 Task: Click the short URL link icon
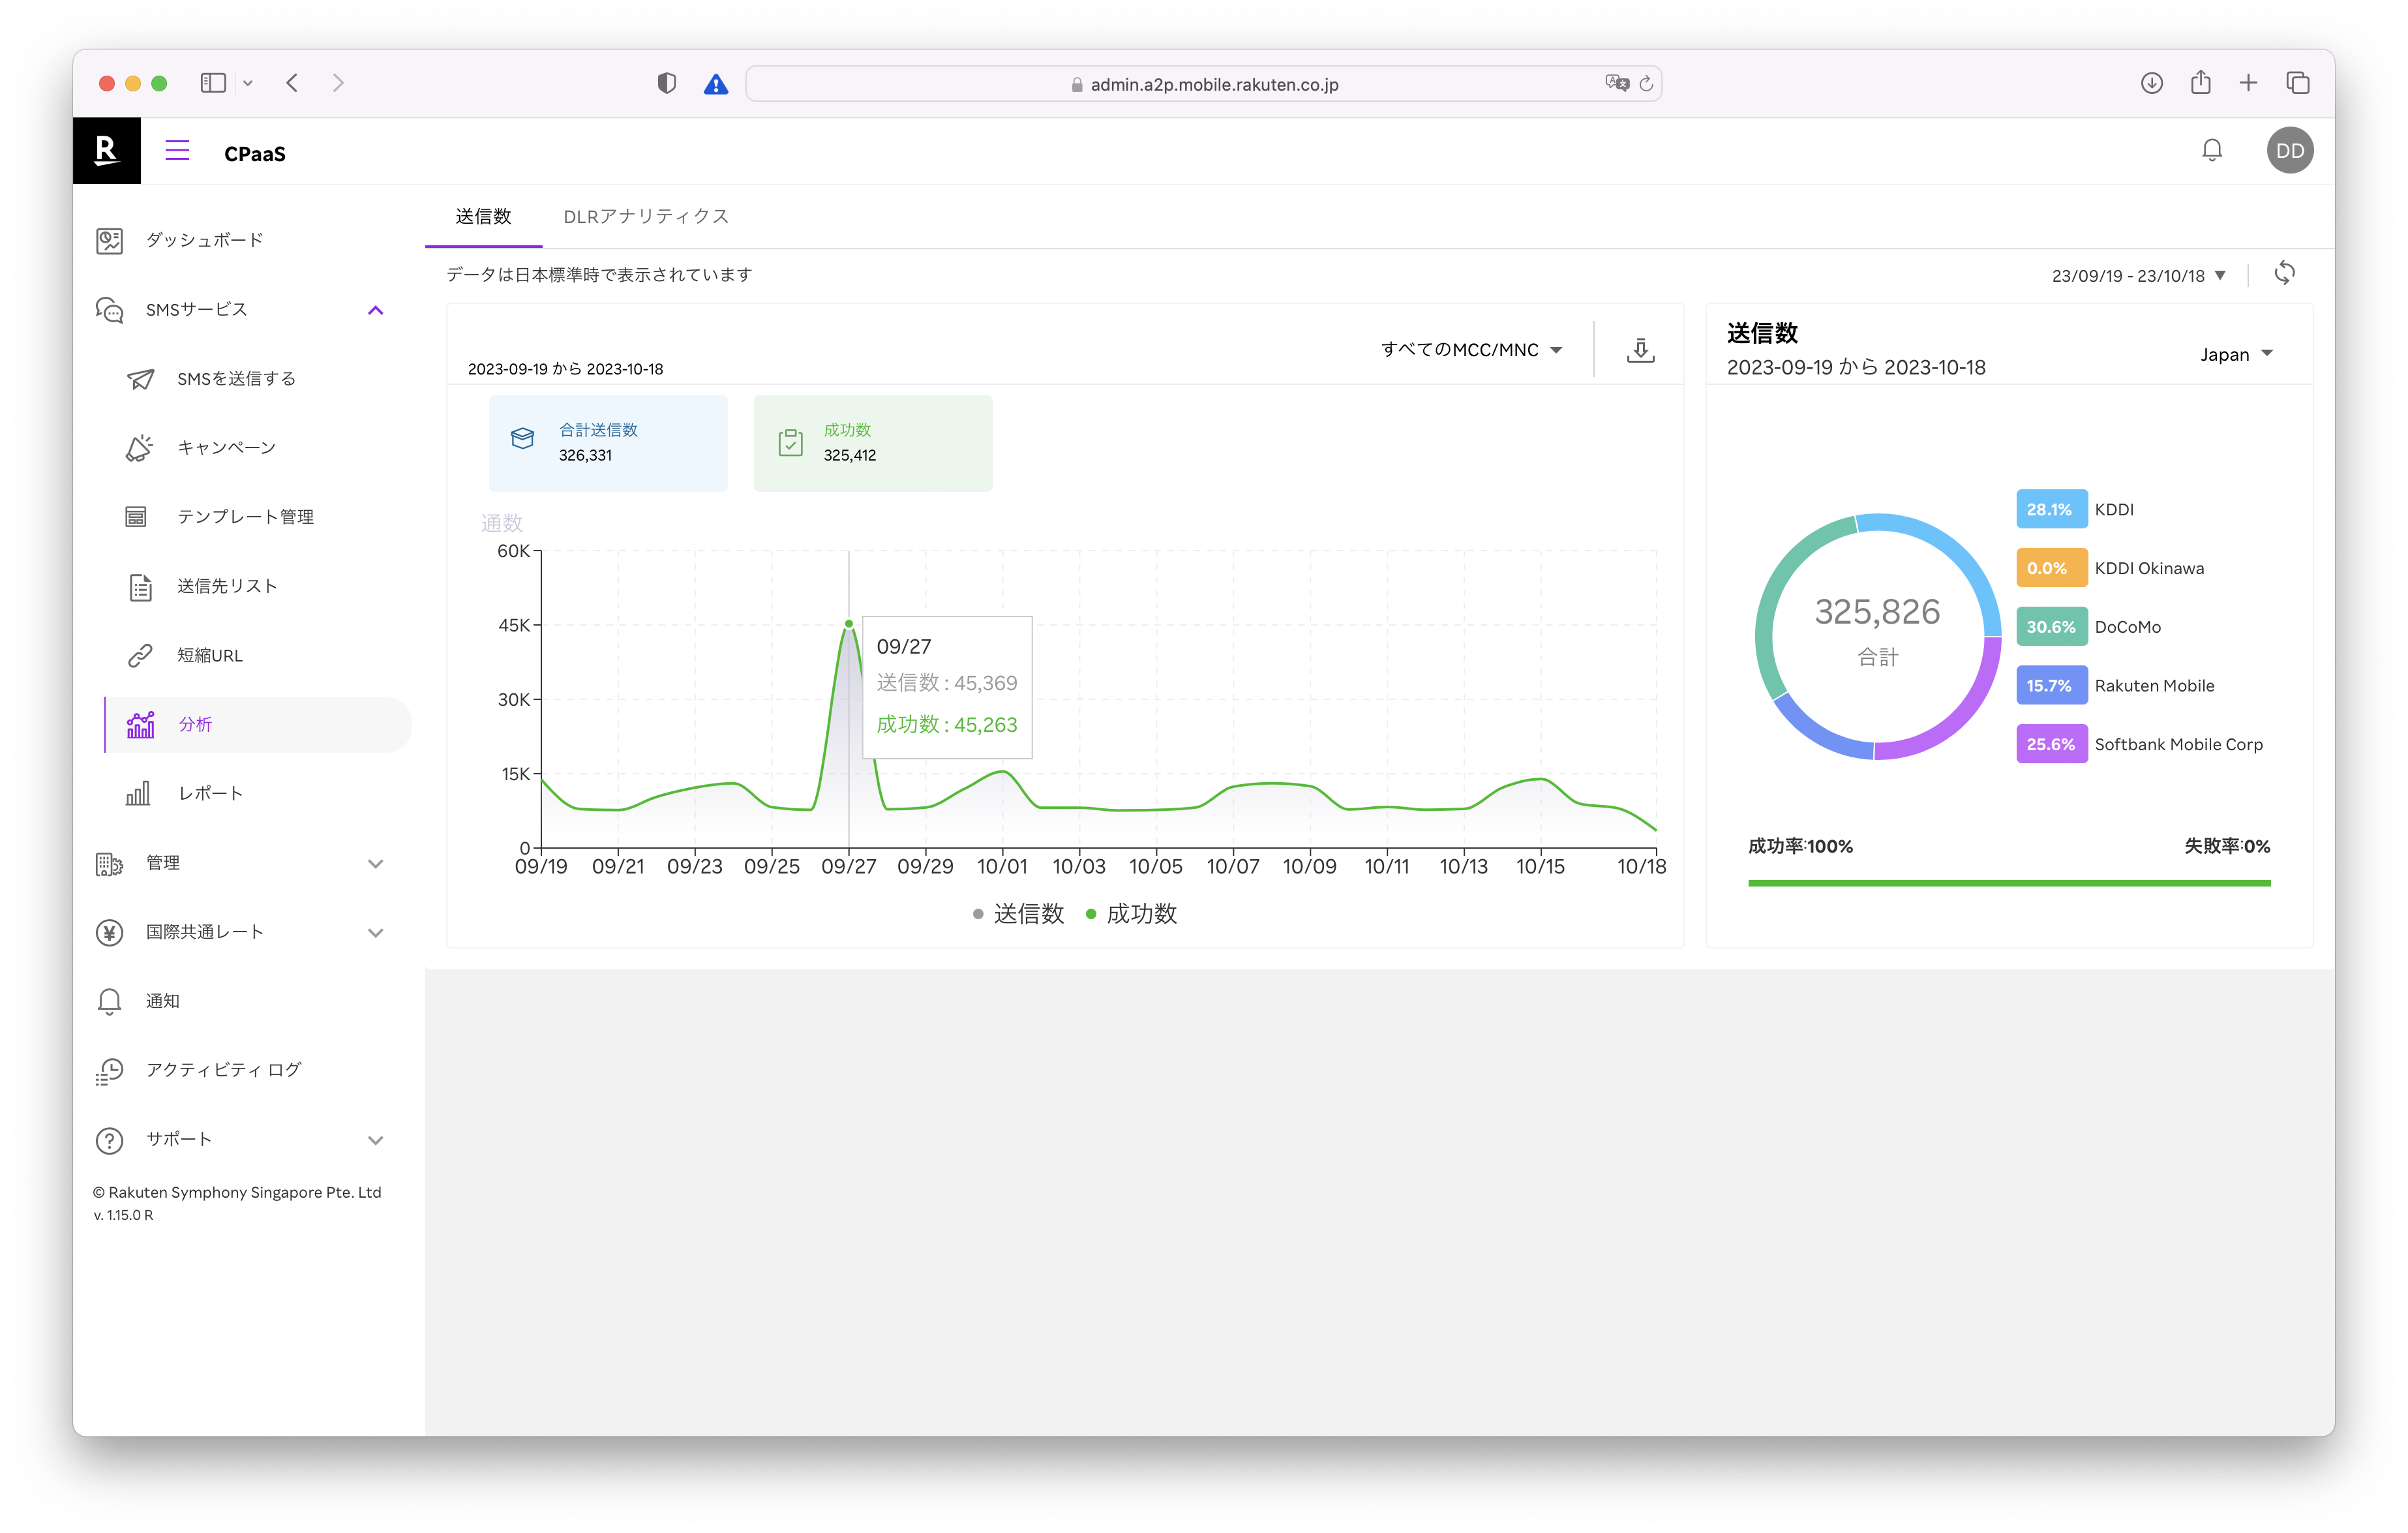point(140,656)
